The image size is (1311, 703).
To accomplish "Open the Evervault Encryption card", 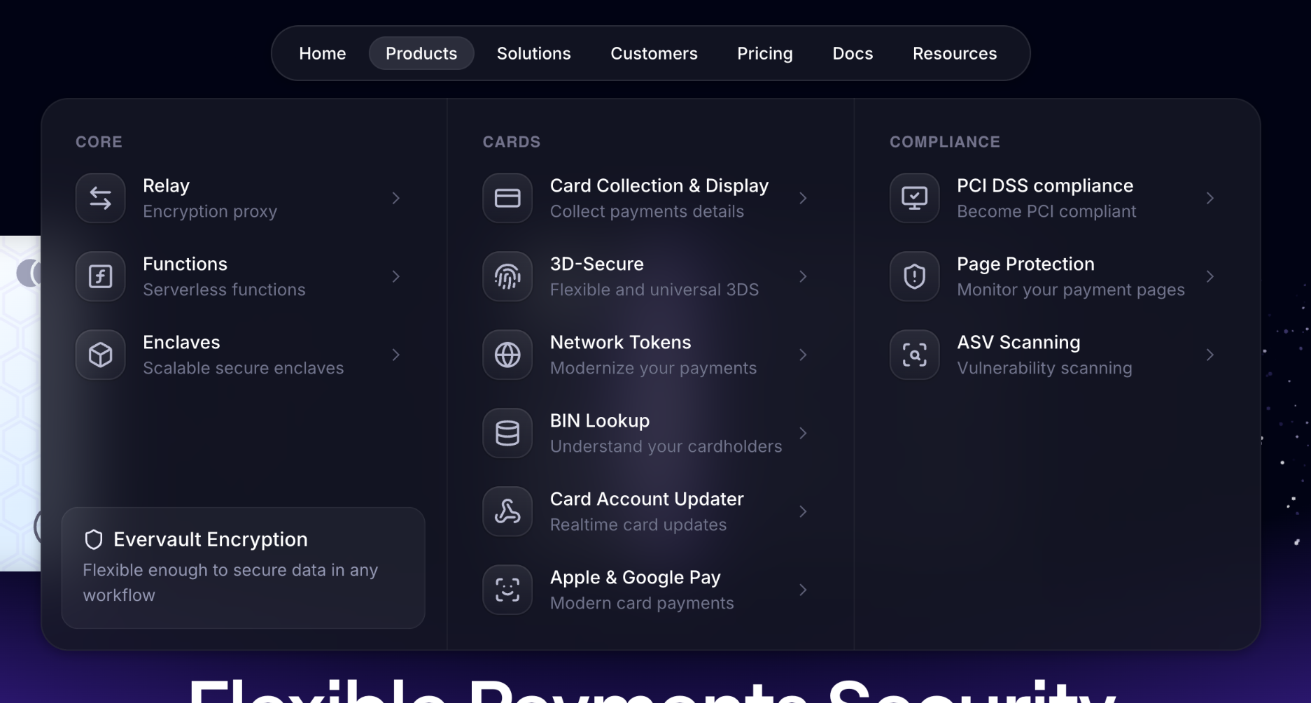I will [x=243, y=567].
